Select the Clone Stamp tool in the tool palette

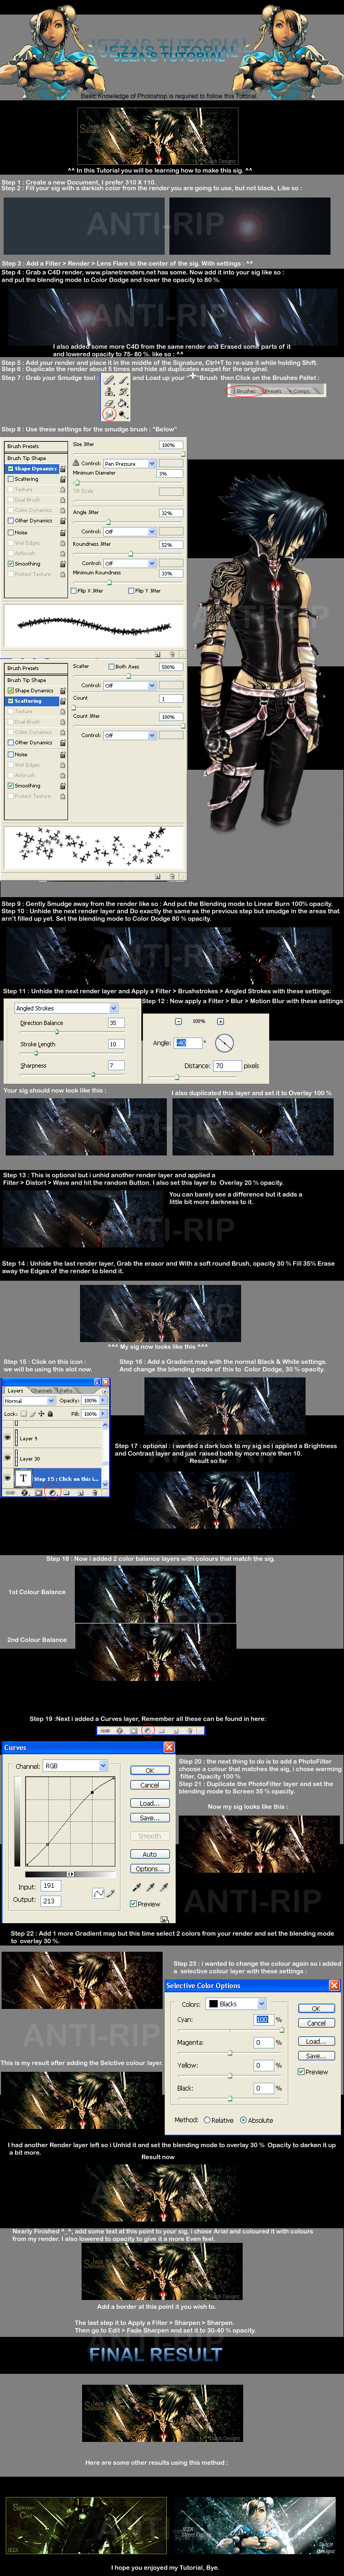[x=109, y=393]
